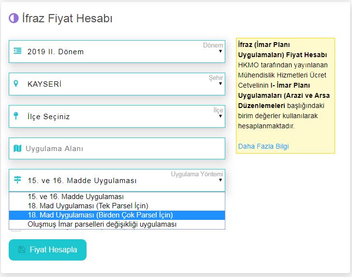This screenshot has height=277, width=352.
Task: Focus the Uygulama Alanı input field
Action: pos(121,149)
